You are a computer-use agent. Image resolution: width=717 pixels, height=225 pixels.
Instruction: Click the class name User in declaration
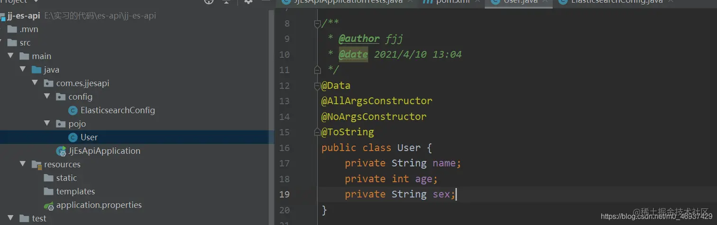point(409,148)
